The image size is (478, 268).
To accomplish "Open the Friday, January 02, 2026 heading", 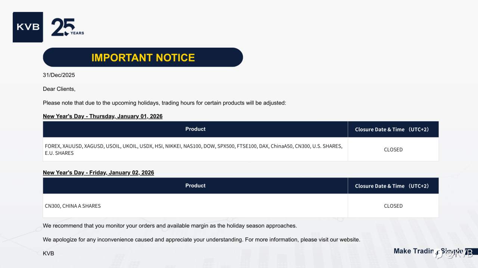I will point(98,173).
